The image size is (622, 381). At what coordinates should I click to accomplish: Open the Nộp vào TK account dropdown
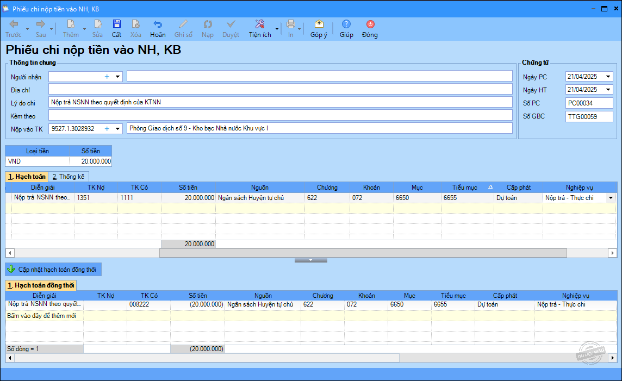coord(118,128)
